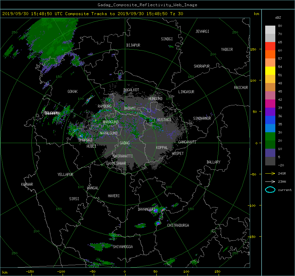Click the SINDGI label
Screen dimensions: 295x276
[167, 39]
